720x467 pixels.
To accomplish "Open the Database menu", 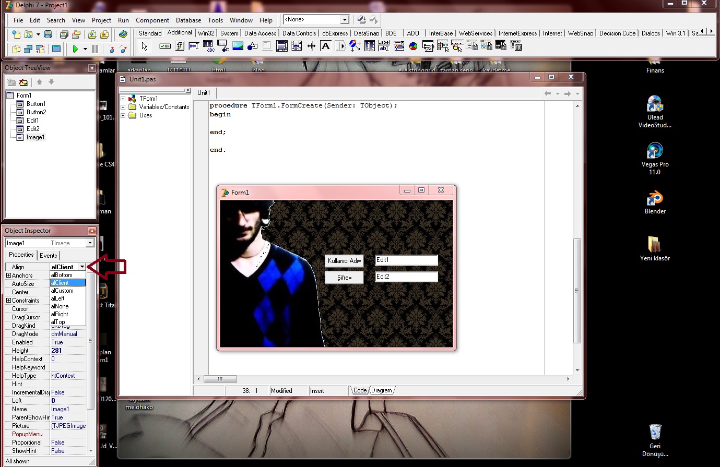I will point(188,20).
